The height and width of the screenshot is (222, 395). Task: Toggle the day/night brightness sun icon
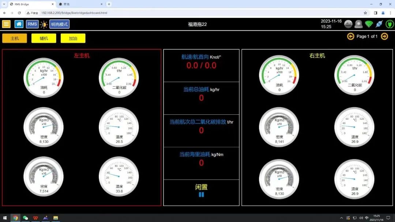[x=44, y=24]
